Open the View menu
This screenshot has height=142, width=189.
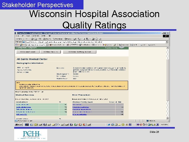click(28, 36)
